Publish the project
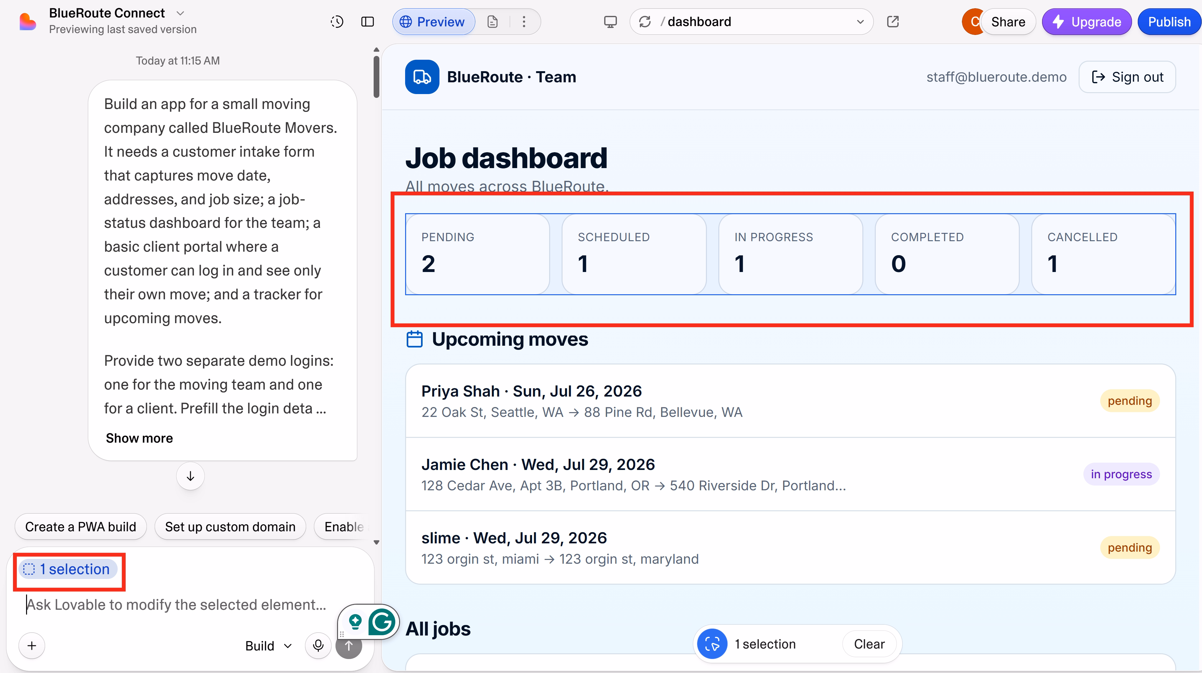 [x=1169, y=22]
